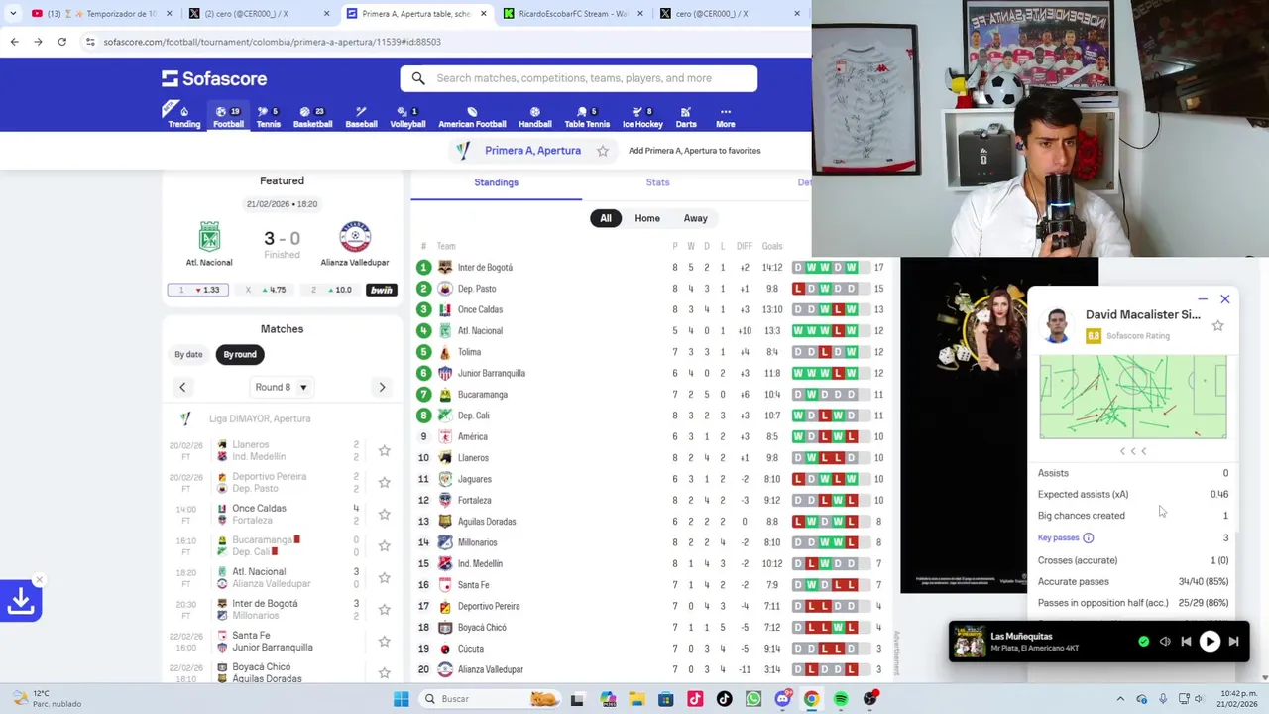Click the info icon beside Key passes
Screen dimensions: 1269x714
(x=1088, y=537)
